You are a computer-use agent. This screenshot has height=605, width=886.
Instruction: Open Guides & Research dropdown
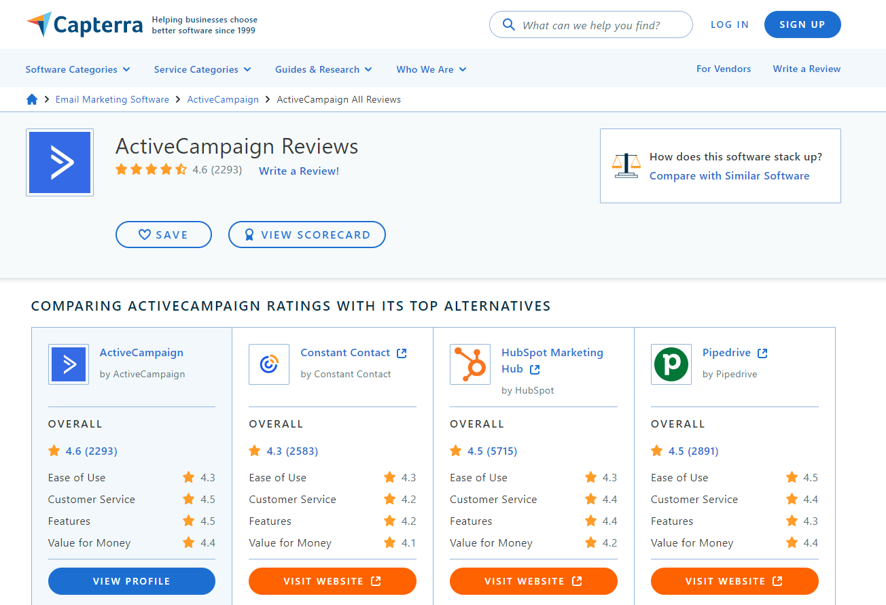click(x=323, y=69)
